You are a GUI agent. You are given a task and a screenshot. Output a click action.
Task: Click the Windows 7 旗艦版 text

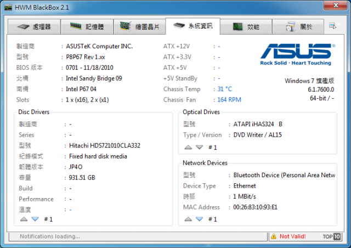pos(309,81)
